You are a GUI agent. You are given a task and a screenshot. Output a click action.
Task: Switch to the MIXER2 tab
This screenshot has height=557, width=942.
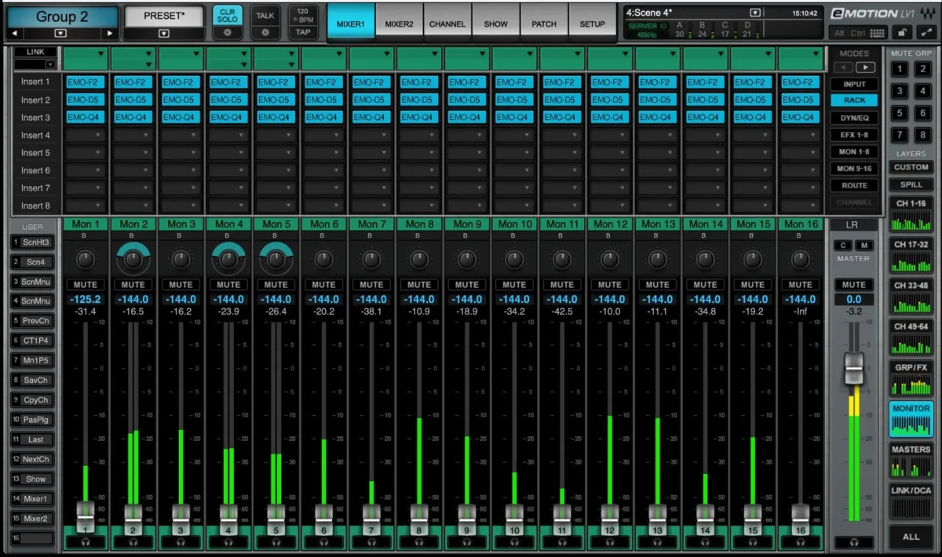coord(400,24)
